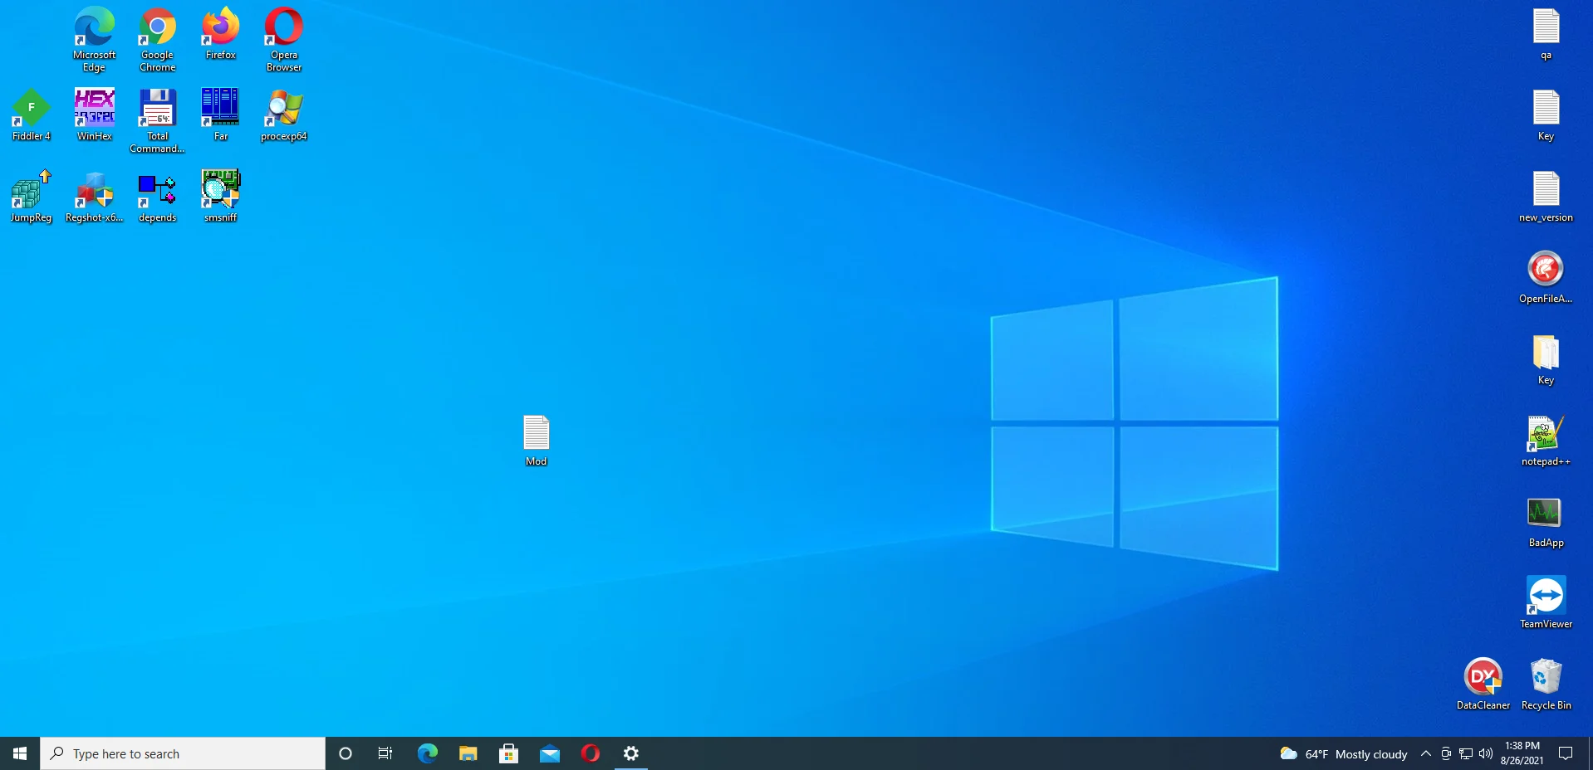
Task: Select the notepad++ desktop shortcut
Action: tap(1546, 440)
